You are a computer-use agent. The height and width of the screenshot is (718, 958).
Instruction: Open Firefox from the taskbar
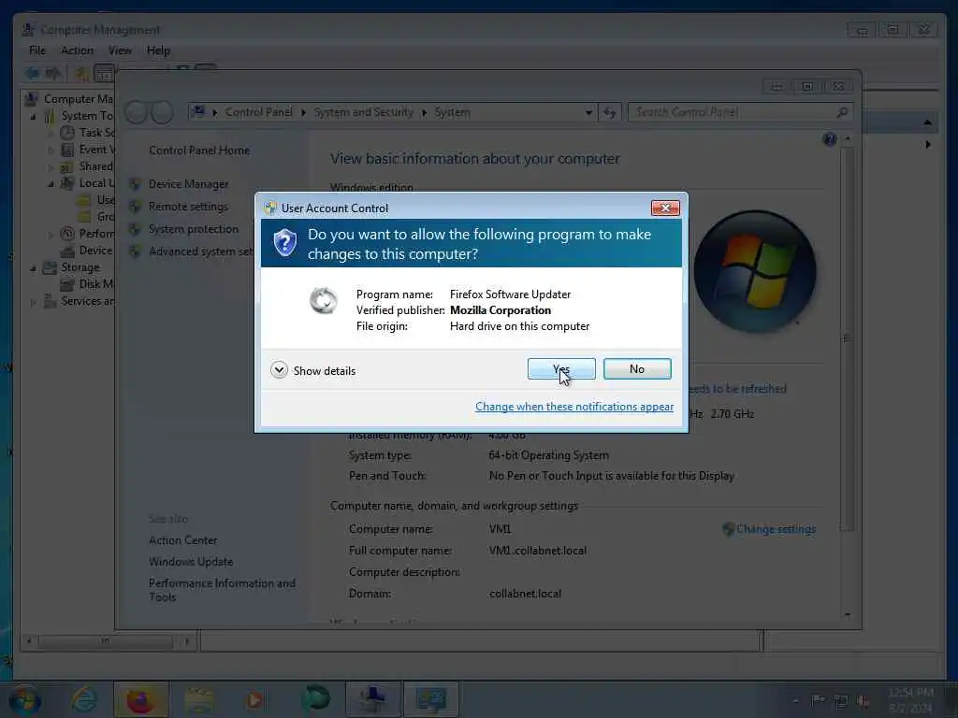click(x=141, y=699)
